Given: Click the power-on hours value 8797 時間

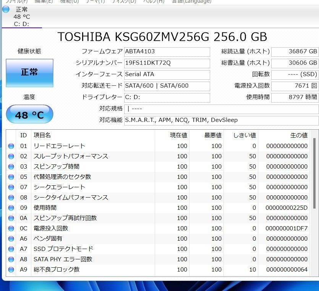Looking at the screenshot, I should click(x=295, y=98).
